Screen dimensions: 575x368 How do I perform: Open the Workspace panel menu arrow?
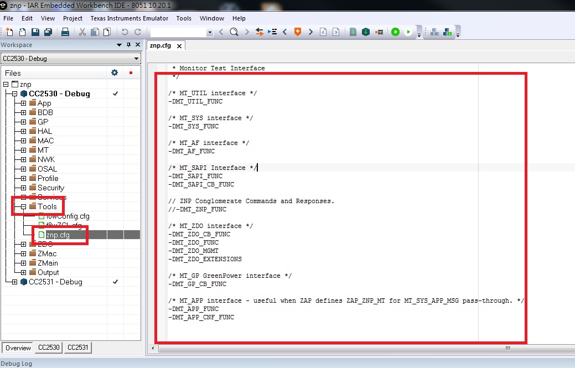coord(119,45)
